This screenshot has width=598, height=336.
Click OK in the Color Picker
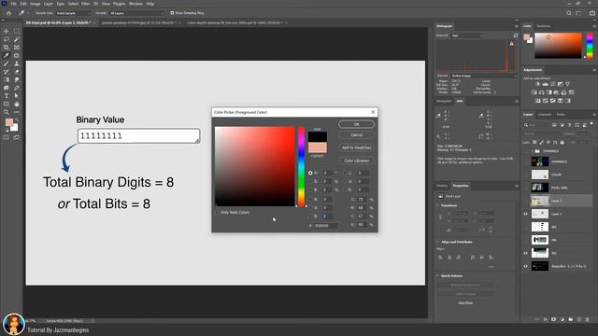[x=356, y=124]
